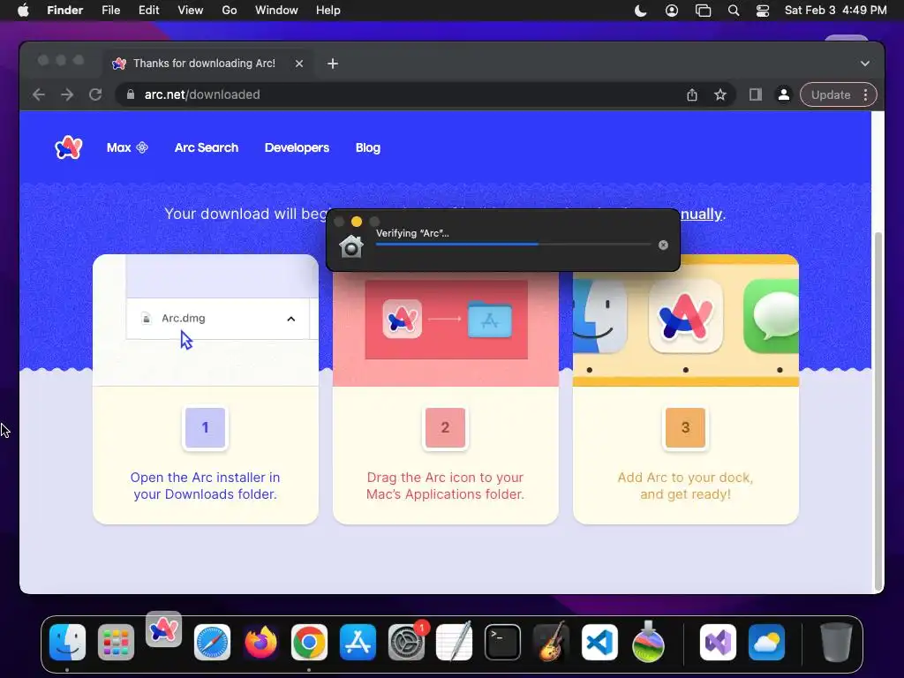The height and width of the screenshot is (678, 904).
Task: Cancel the Verifying Arc progress
Action: [663, 245]
